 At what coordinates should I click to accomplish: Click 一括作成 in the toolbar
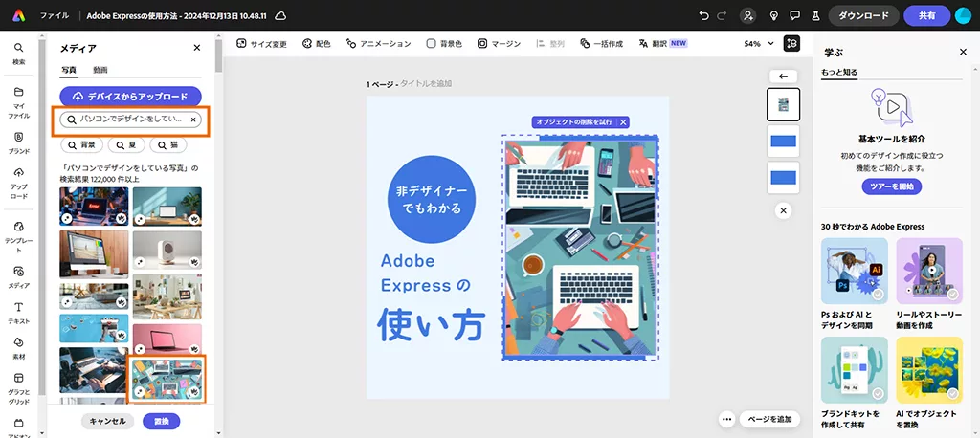pos(601,44)
